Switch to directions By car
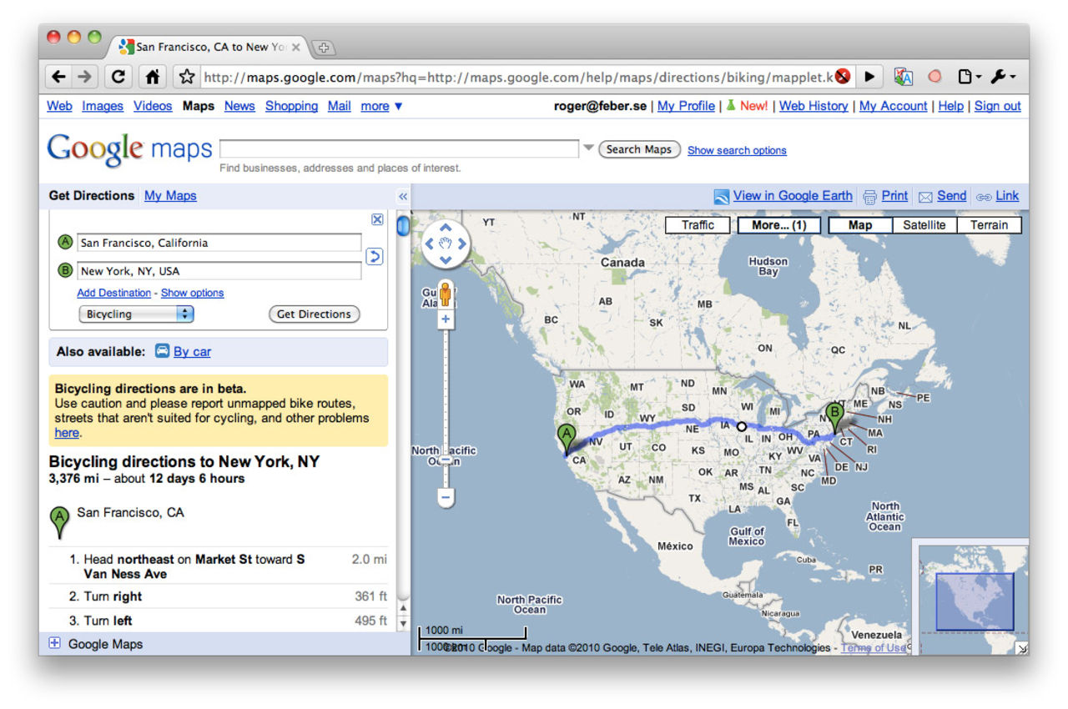Image resolution: width=1068 pixels, height=709 pixels. point(192,351)
